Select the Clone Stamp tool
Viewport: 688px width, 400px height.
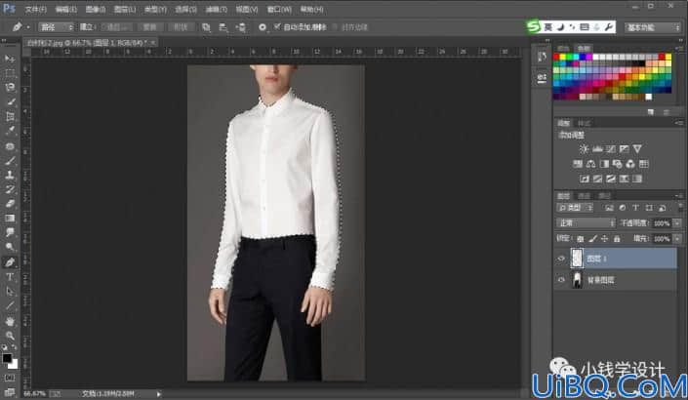(x=10, y=175)
